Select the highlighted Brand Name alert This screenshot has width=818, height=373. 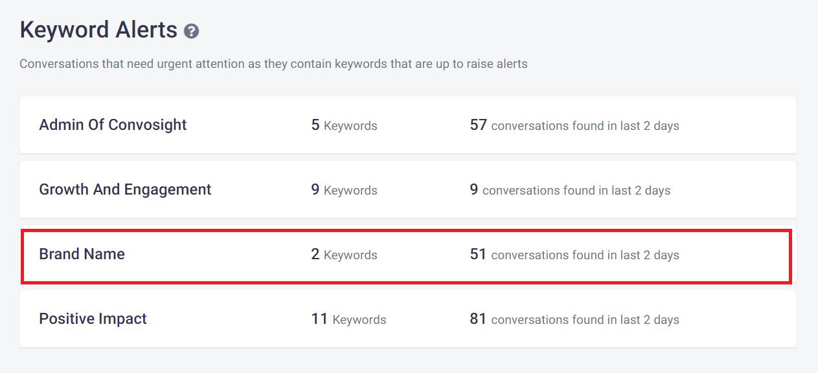[82, 254]
